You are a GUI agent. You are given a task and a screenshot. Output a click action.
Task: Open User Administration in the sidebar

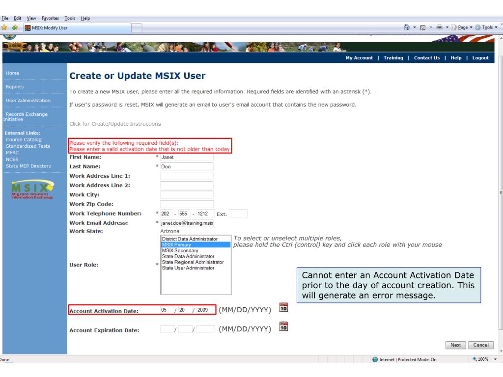tap(28, 101)
